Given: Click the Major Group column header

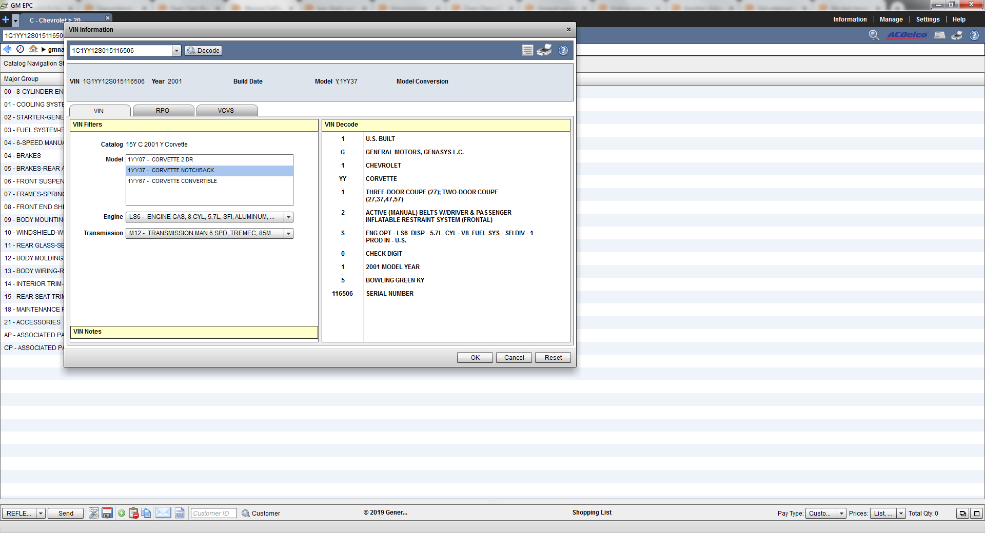Looking at the screenshot, I should (x=32, y=79).
